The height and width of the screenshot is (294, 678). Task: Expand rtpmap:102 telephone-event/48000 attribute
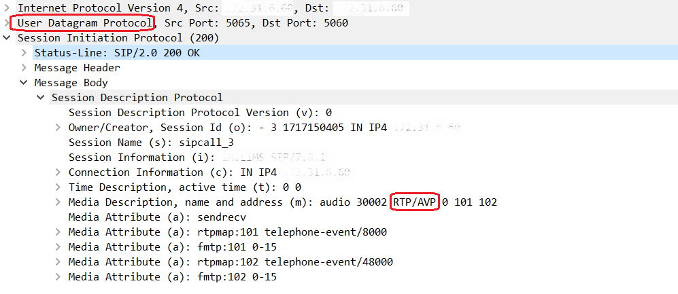(58, 262)
